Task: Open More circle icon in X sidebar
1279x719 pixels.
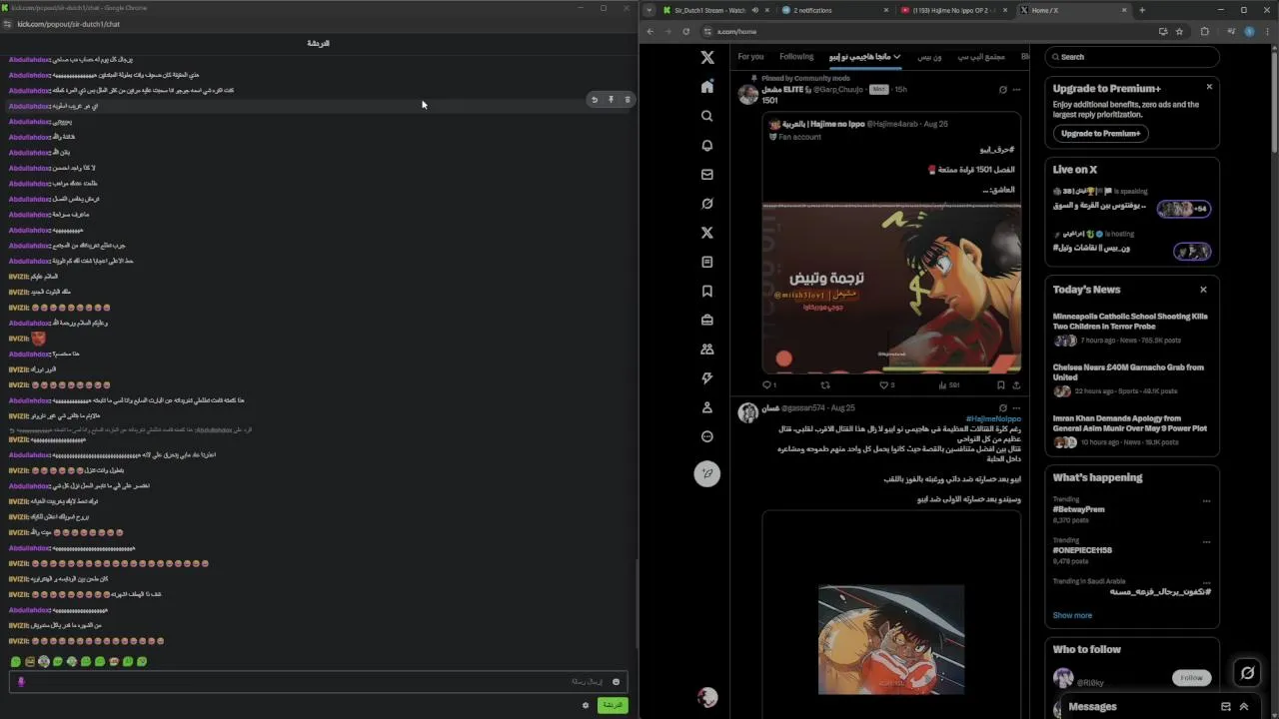Action: click(x=706, y=436)
